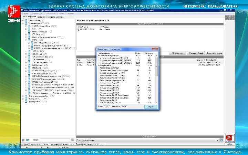Open the Отчетность menu
Image resolution: width=248 pixels, height=155 pixels.
pos(50,13)
